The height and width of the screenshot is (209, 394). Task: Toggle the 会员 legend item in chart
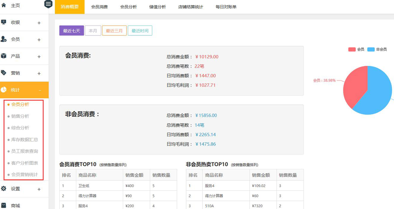[356, 49]
